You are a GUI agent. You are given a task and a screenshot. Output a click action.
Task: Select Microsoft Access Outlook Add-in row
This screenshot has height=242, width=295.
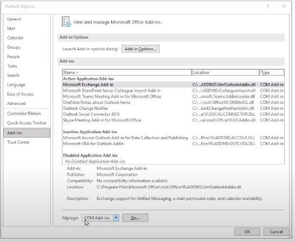(x=173, y=138)
